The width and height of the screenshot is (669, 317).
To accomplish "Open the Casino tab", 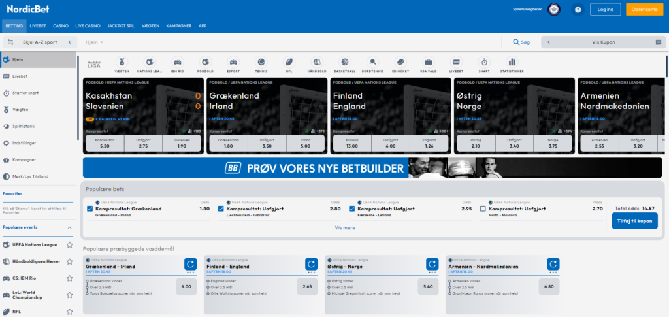I will click(61, 26).
